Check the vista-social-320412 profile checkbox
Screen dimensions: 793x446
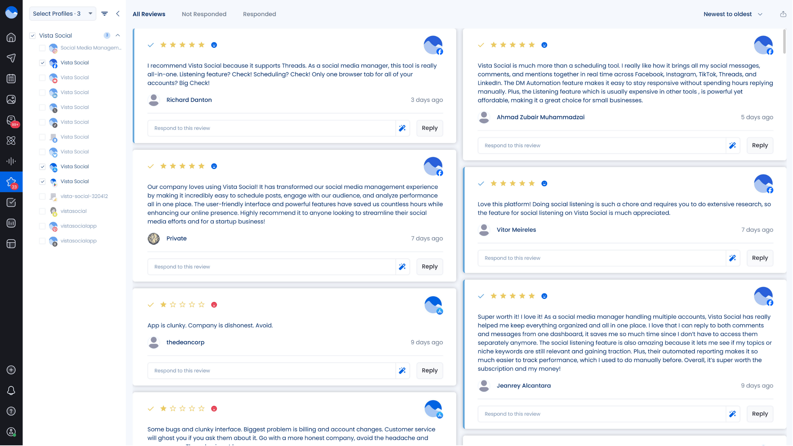coord(42,197)
